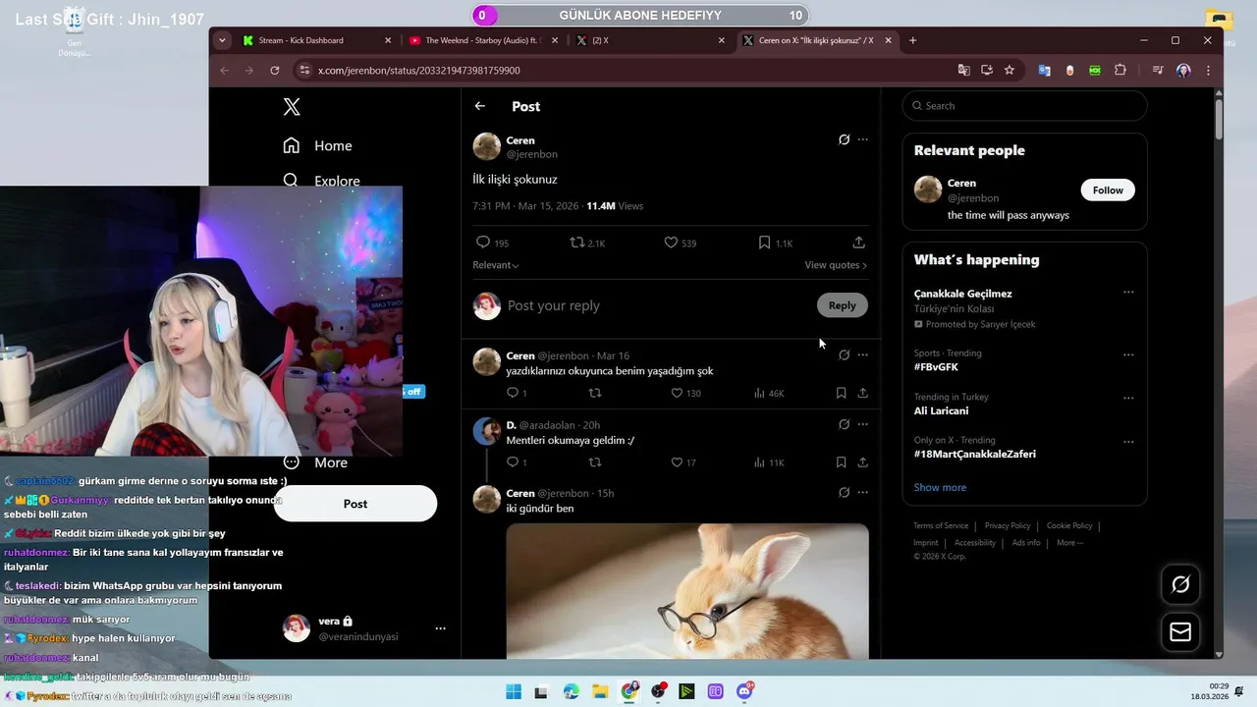Open a new browser tab
The height and width of the screenshot is (707, 1257).
[x=912, y=40]
